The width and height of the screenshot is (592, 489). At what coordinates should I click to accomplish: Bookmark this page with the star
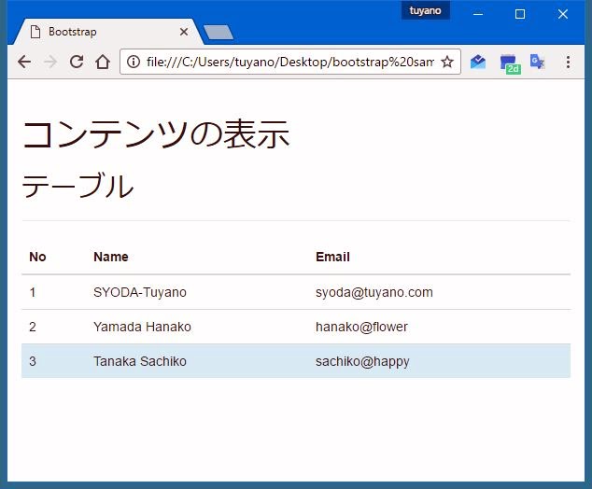447,62
